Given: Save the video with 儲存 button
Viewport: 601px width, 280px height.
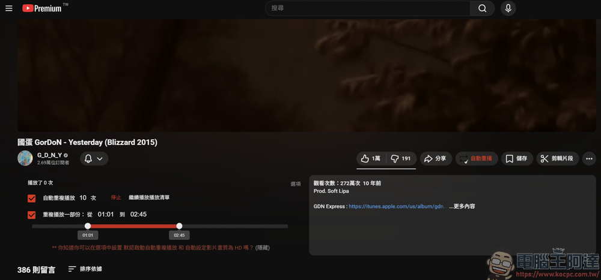Looking at the screenshot, I should point(517,159).
